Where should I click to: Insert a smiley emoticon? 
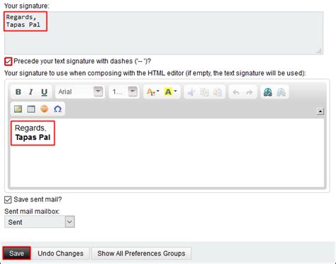pyautogui.click(x=44, y=109)
